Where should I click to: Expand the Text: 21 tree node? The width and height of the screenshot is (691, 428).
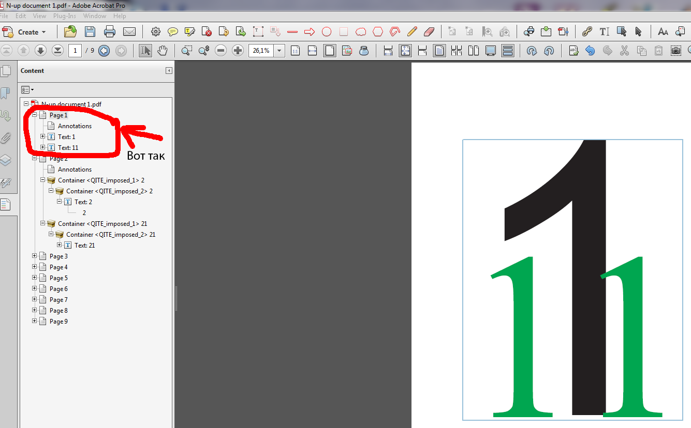(60, 245)
